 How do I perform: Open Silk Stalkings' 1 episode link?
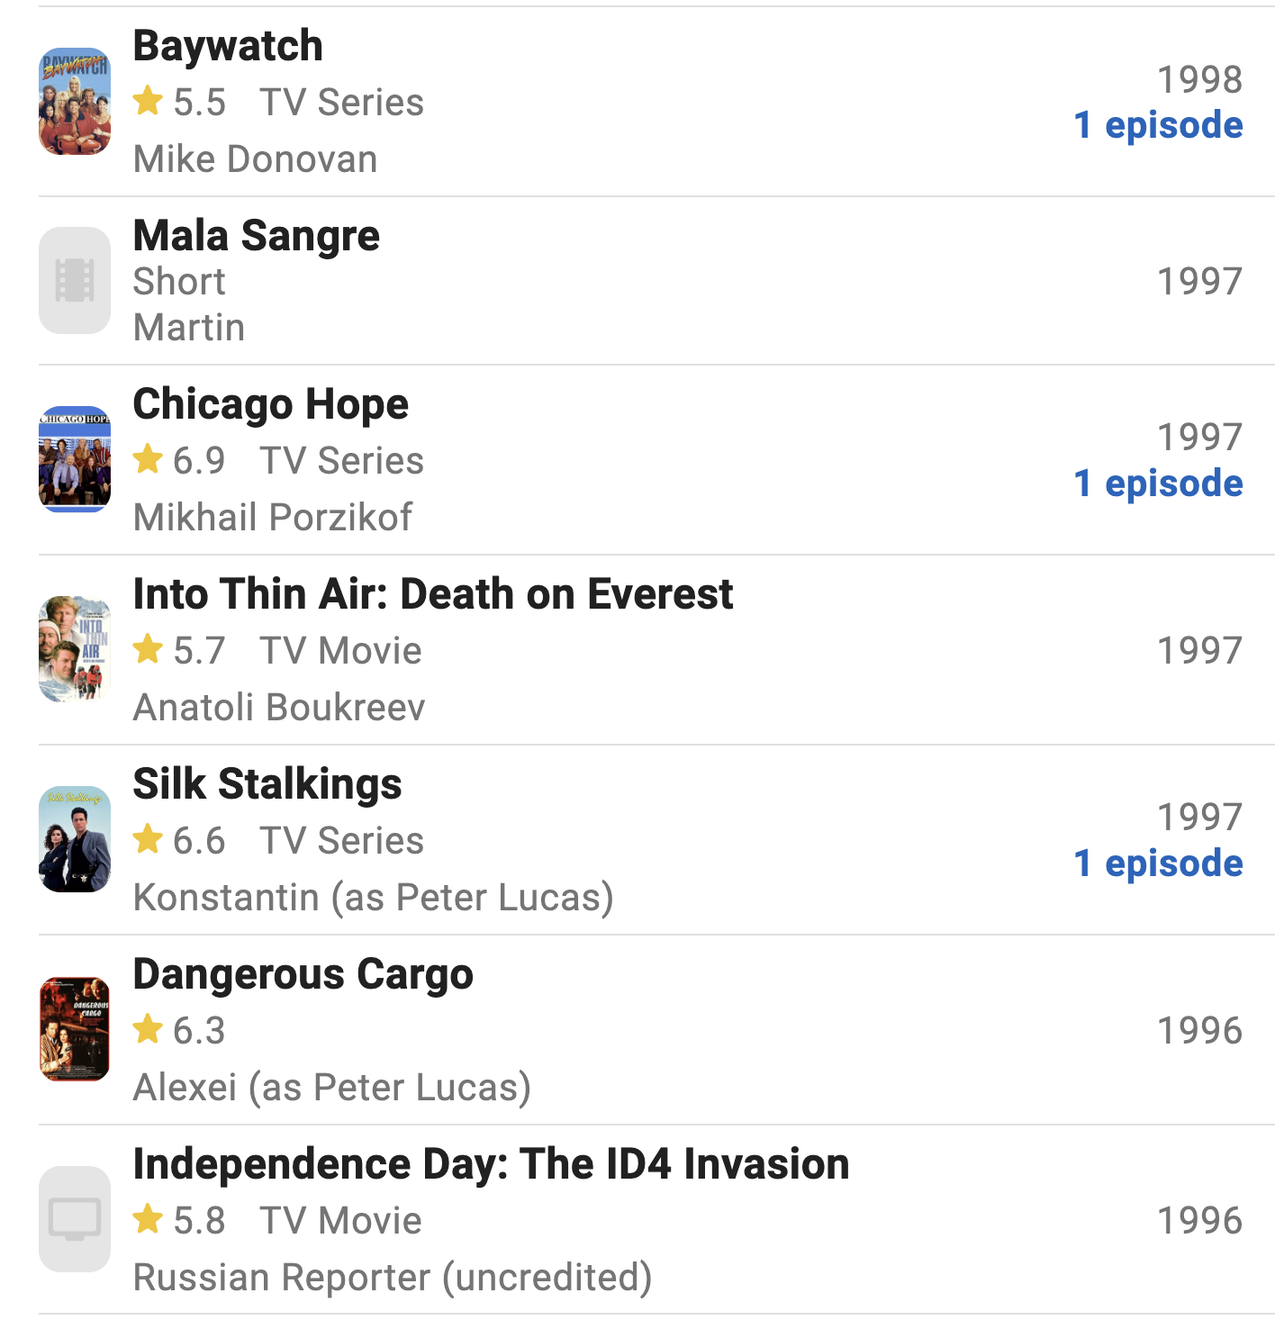1158,863
